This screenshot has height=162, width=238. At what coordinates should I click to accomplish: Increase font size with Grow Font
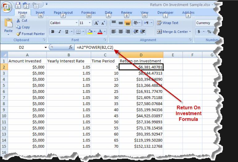tap(96, 23)
